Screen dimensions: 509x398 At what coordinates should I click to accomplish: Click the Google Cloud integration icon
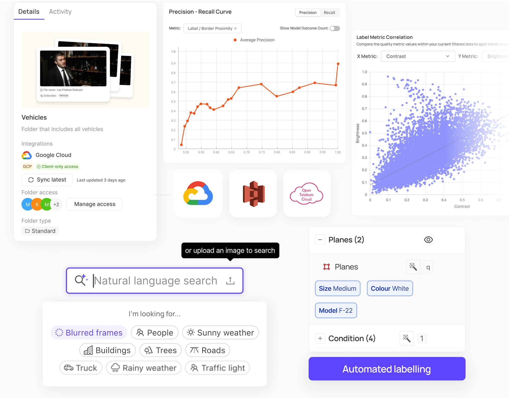(27, 155)
